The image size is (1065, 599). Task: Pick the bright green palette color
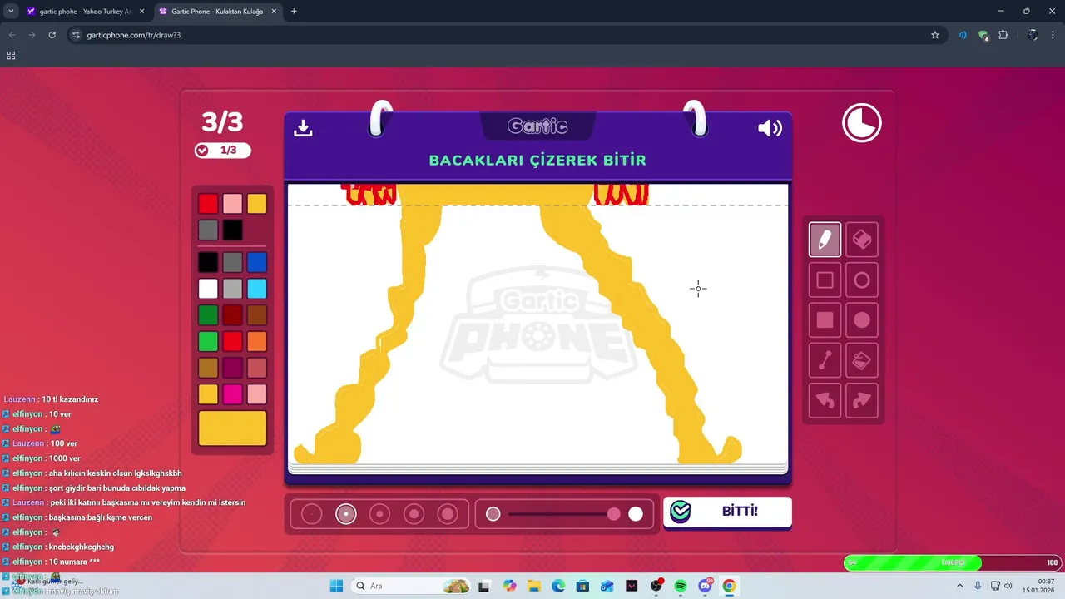[208, 341]
